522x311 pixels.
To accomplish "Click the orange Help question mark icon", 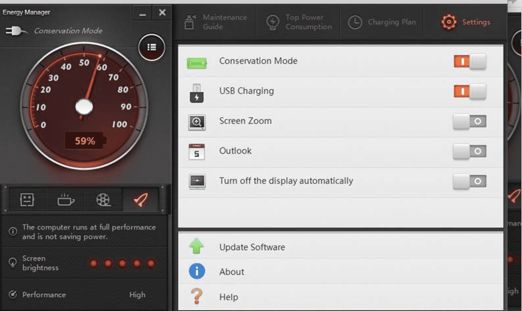I will (x=197, y=296).
